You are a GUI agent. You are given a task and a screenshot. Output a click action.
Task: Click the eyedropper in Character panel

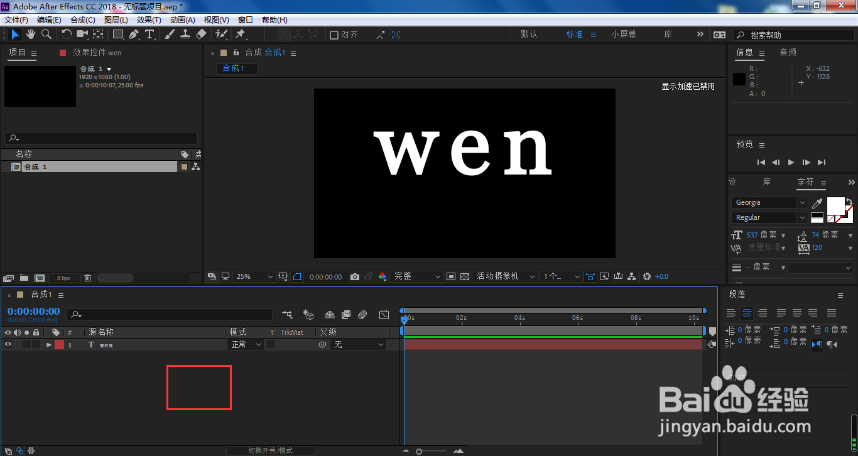coord(817,203)
